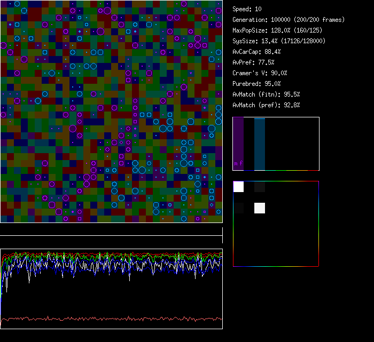Image resolution: width=374 pixels, height=342 pixels.
Task: Click the Generation: 100000 readout
Action: (x=289, y=20)
